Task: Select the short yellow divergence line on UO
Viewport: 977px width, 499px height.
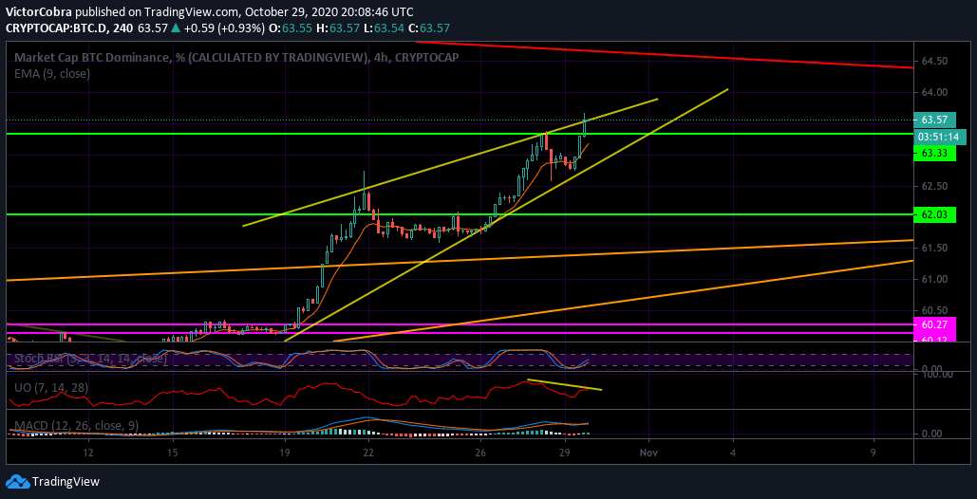Action: pos(565,384)
